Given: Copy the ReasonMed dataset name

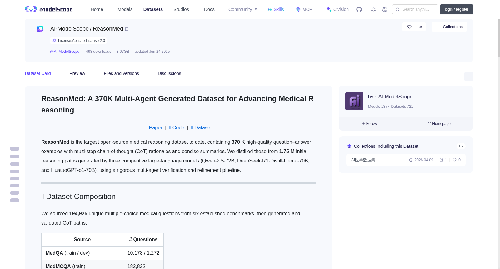Looking at the screenshot, I should tap(127, 29).
